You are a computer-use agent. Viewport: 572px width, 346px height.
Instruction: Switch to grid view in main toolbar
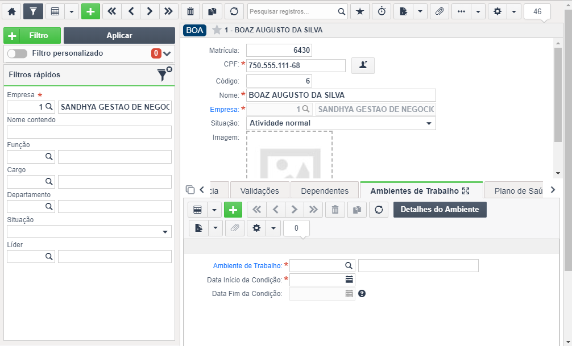pos(55,11)
